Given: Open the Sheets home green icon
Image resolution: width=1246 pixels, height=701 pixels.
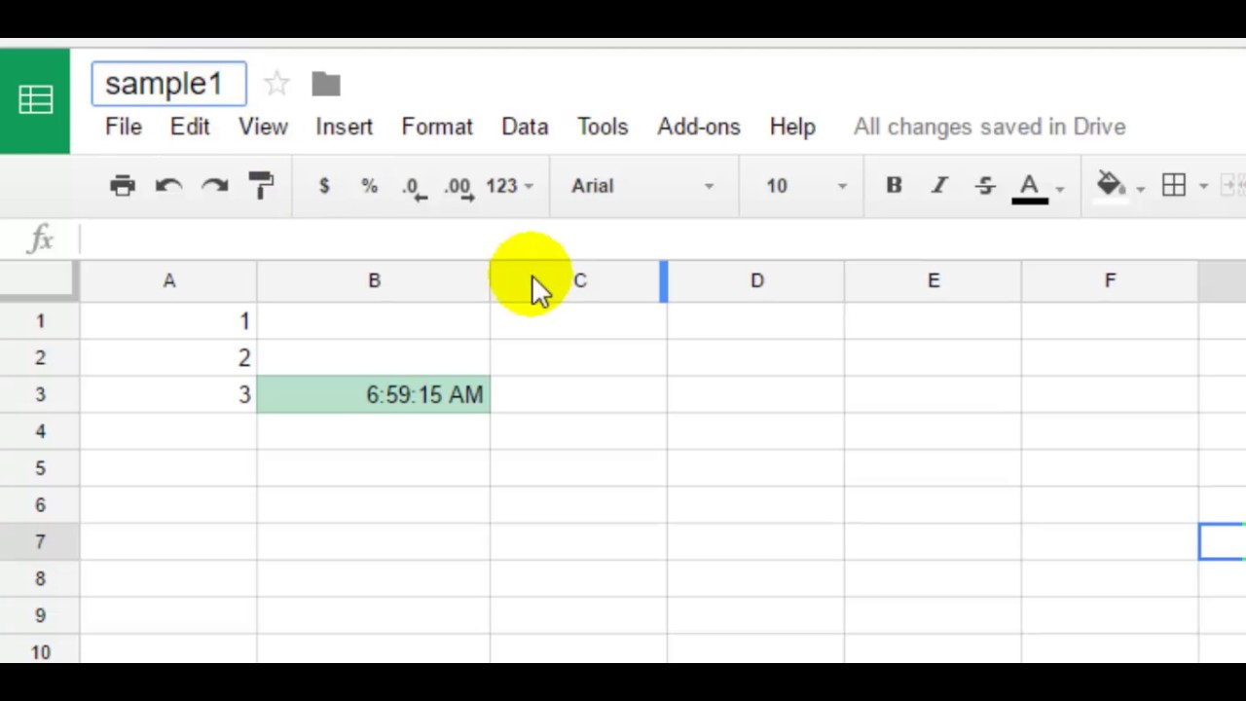Looking at the screenshot, I should tap(35, 100).
